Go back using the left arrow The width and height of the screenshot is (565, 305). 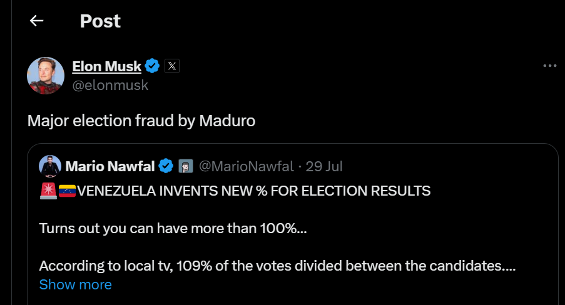pos(36,21)
